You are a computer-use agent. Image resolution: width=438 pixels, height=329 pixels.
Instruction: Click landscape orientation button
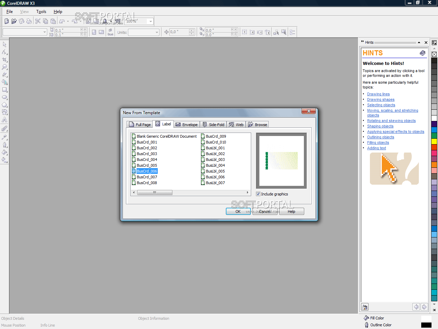[101, 32]
